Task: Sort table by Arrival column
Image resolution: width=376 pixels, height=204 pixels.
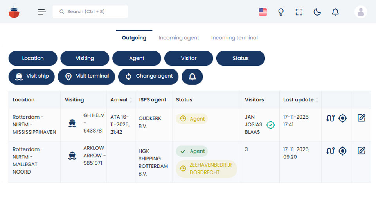Action: click(x=131, y=100)
